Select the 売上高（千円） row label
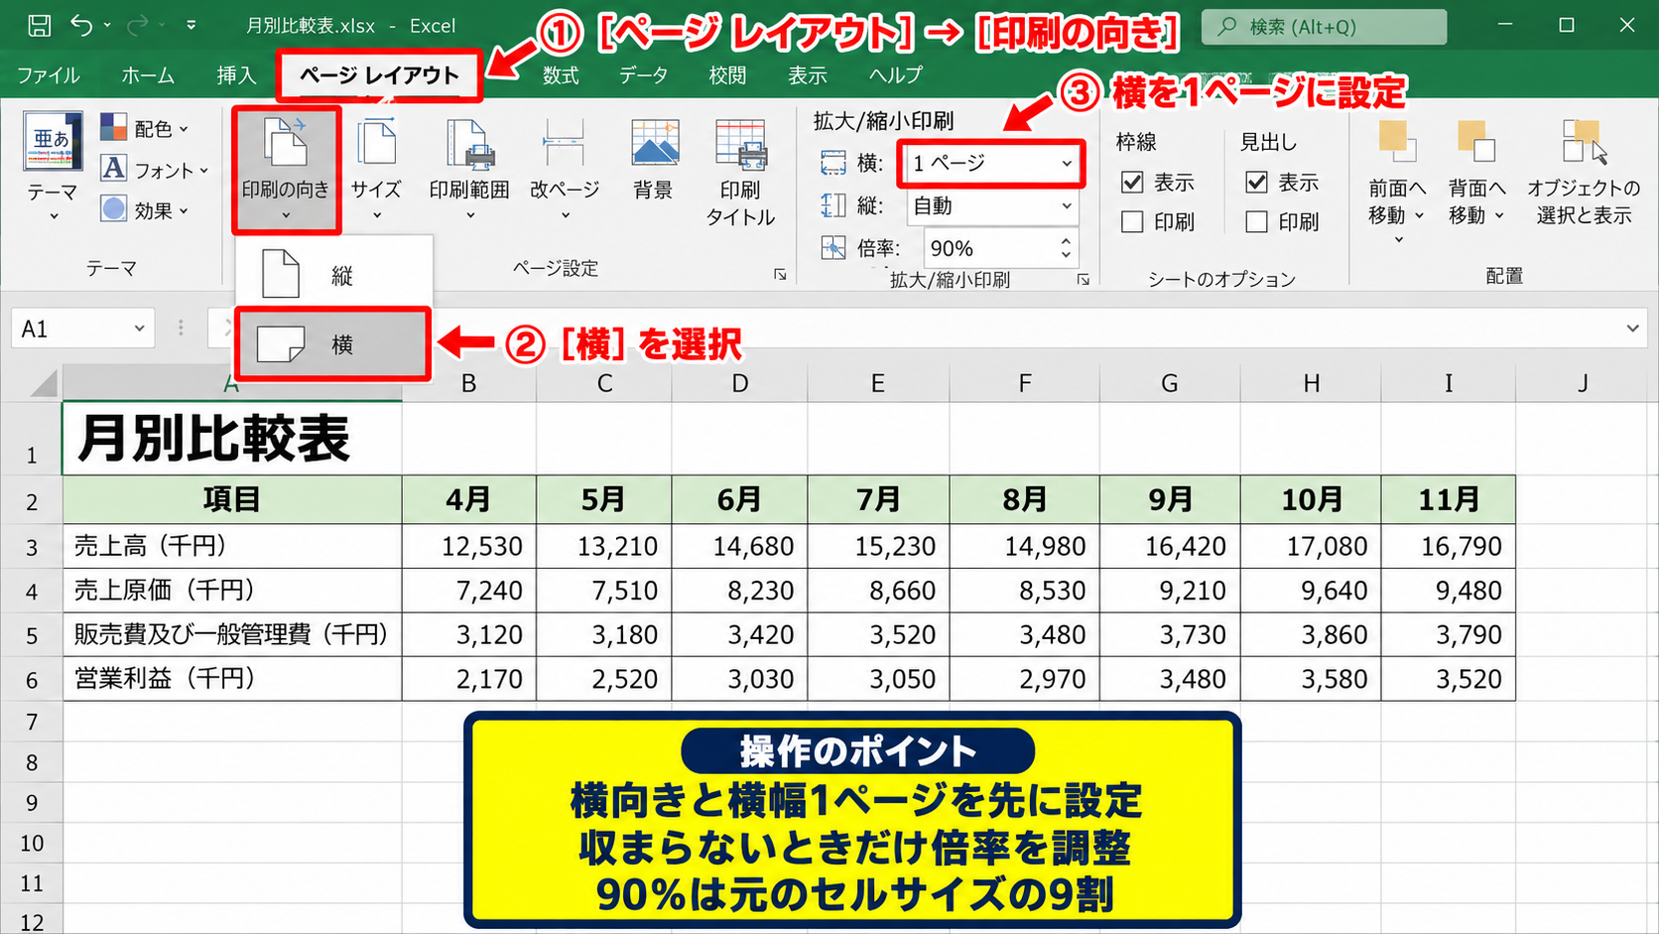 click(x=232, y=546)
